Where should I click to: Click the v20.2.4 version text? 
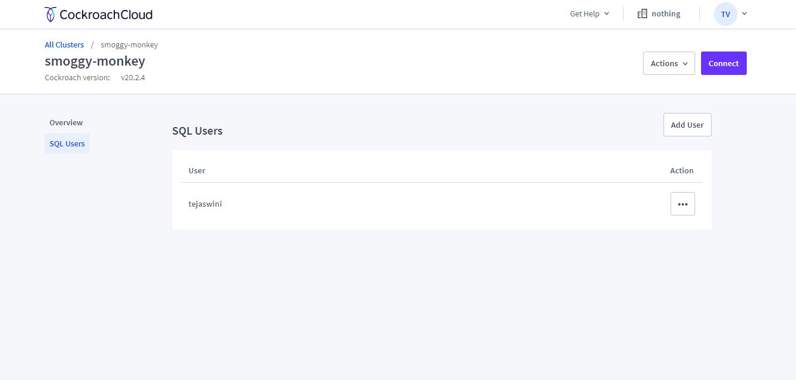click(x=133, y=77)
